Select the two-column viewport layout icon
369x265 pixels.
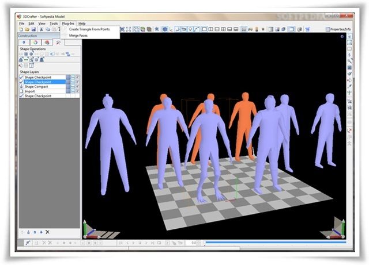click(210, 29)
